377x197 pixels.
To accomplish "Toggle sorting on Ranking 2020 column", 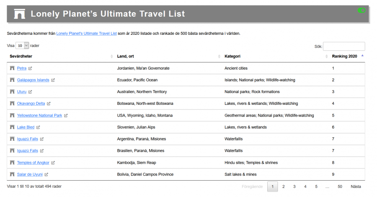I will pos(344,56).
